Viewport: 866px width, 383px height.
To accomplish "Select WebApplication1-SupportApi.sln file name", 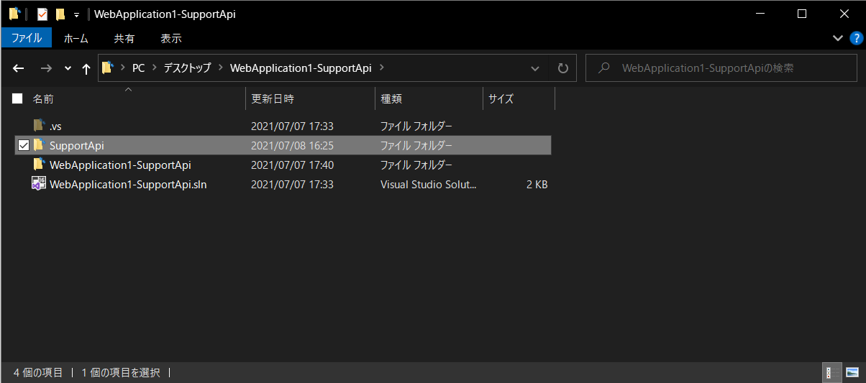I will coord(128,184).
